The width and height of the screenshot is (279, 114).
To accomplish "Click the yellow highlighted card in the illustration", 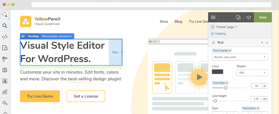I will pos(162,77).
